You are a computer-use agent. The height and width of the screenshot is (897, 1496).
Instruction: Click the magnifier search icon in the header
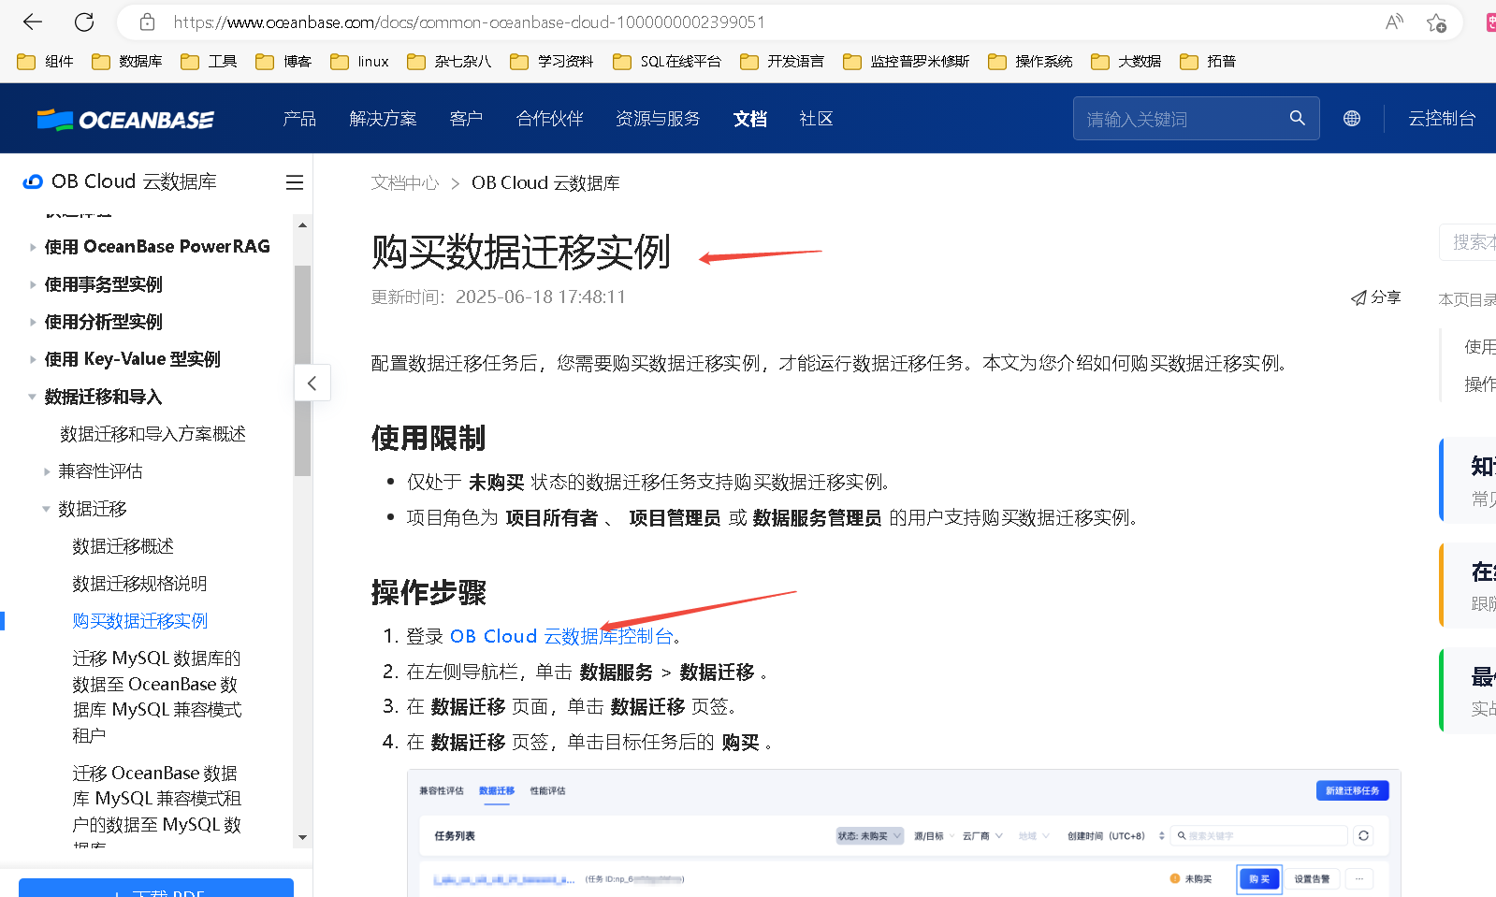(x=1297, y=118)
